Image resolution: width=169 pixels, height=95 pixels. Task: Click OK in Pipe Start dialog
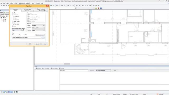coord(30,44)
